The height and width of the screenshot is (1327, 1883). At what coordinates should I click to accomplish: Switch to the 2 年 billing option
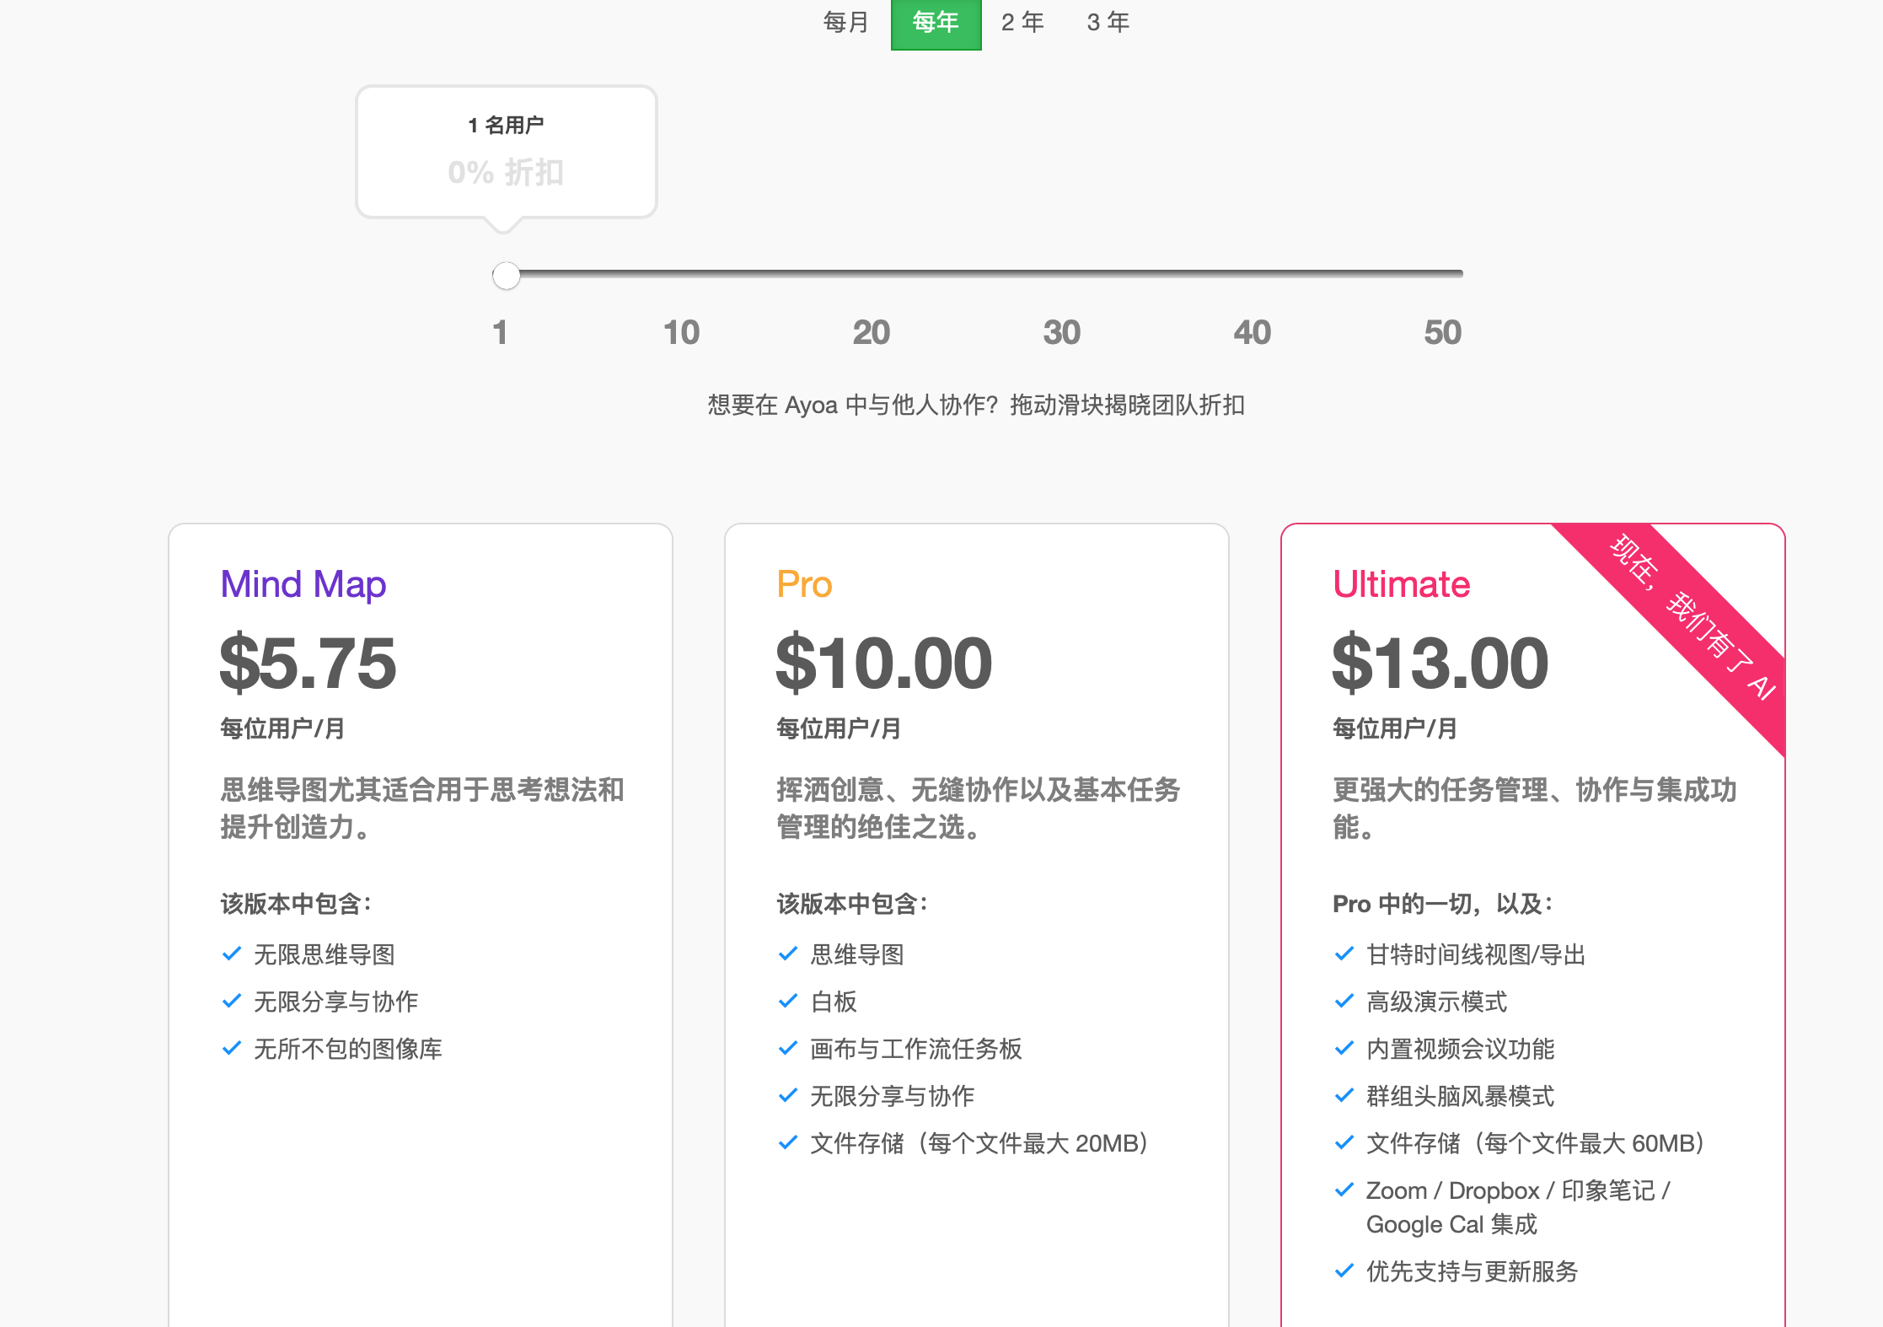click(x=1022, y=23)
